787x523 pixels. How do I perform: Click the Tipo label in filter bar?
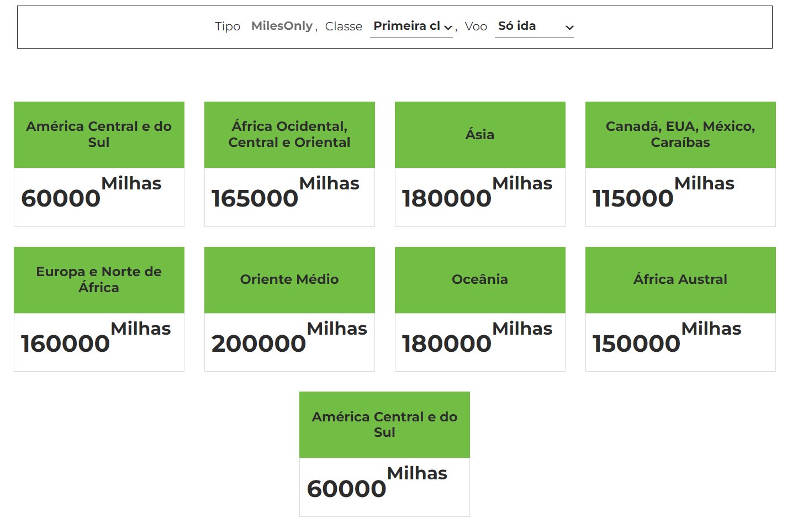tap(228, 27)
